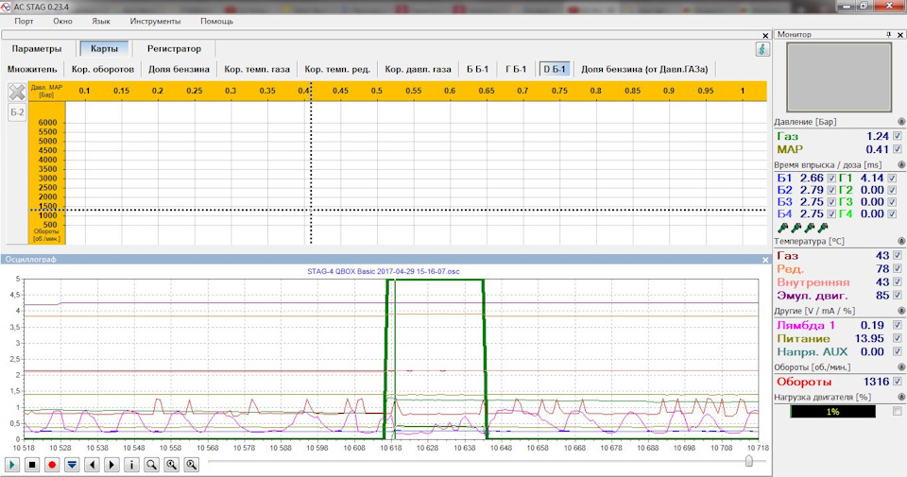Toggle the Б1 injection time checkbox

831,179
